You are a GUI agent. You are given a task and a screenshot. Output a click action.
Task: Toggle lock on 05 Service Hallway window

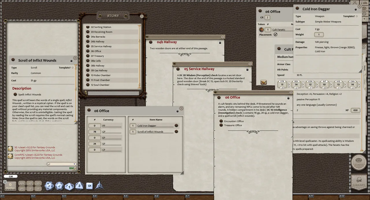(247, 69)
